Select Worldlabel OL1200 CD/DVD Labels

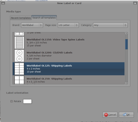point(69,56)
